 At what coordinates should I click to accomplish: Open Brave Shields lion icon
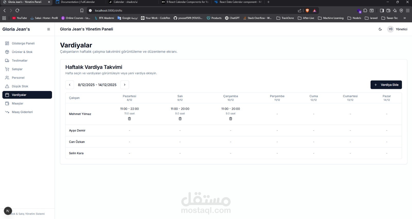[x=307, y=11]
